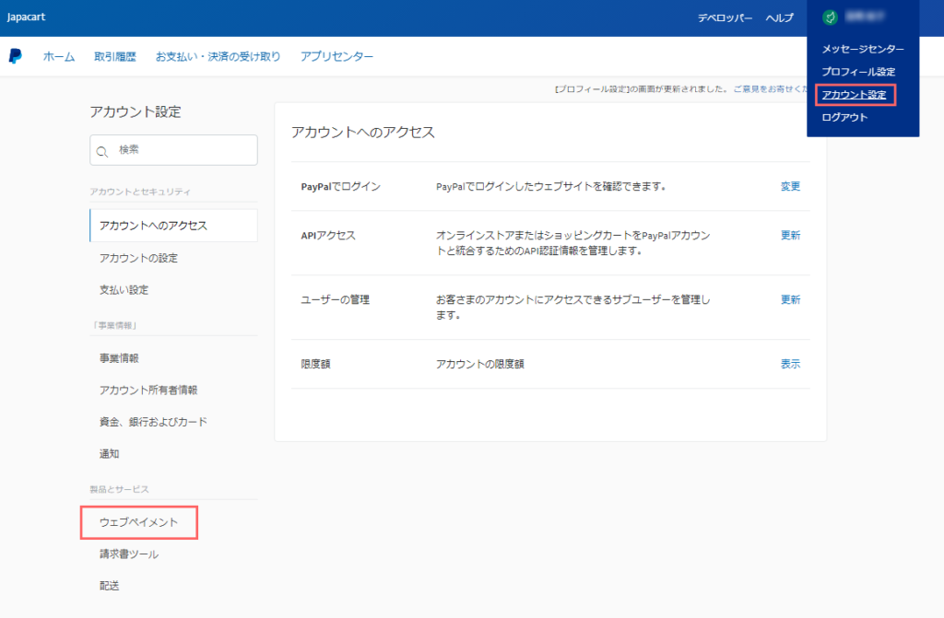This screenshot has width=944, height=618.
Task: Open the 取引履歴 tab
Action: point(115,56)
